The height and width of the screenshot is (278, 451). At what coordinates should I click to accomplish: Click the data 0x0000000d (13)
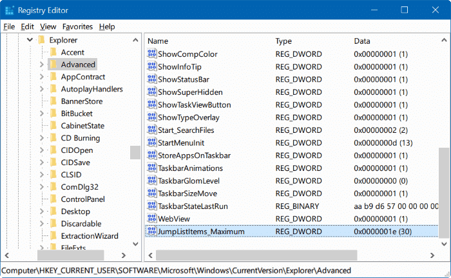[x=383, y=143]
